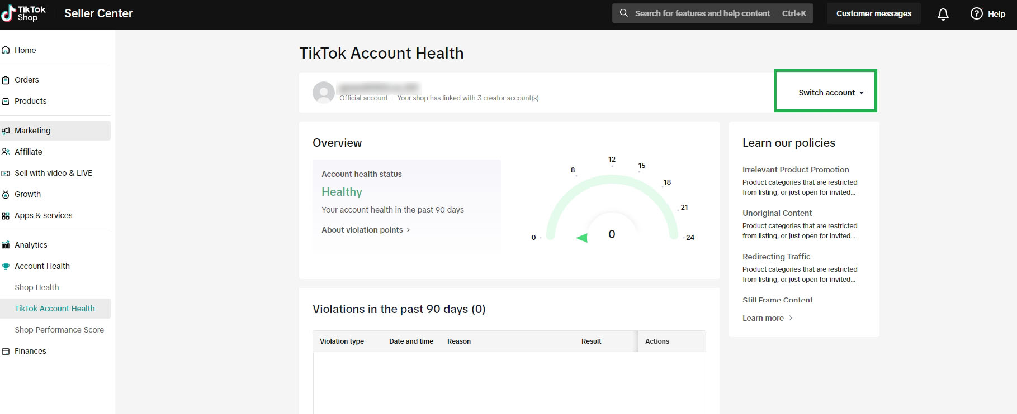Click the TikTok Shop logo
Image resolution: width=1017 pixels, height=414 pixels.
point(23,13)
